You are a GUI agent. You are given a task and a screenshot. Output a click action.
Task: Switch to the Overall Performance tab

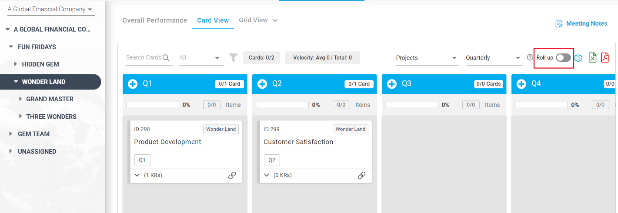[155, 20]
